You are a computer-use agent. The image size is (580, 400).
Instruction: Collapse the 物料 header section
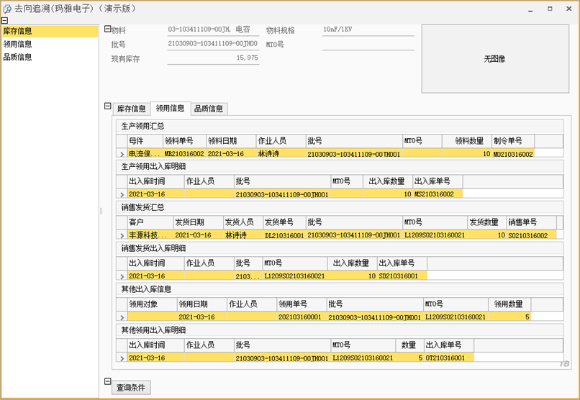tap(108, 29)
